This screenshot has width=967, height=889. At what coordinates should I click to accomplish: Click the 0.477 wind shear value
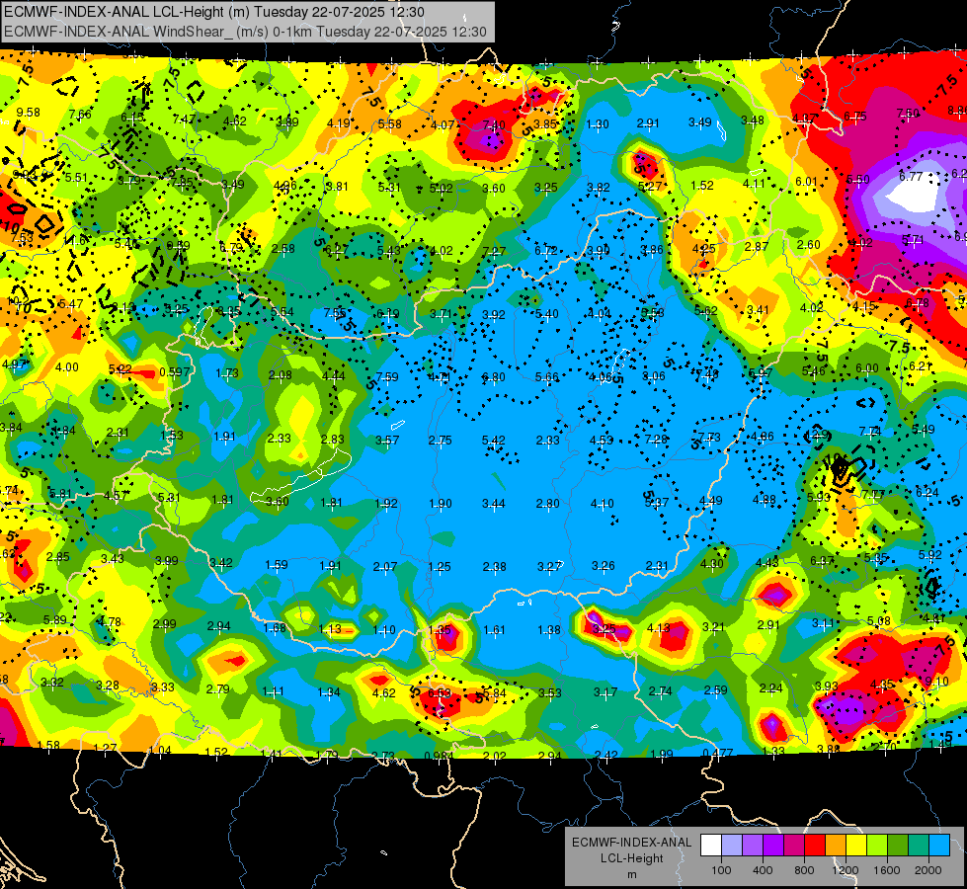718,753
